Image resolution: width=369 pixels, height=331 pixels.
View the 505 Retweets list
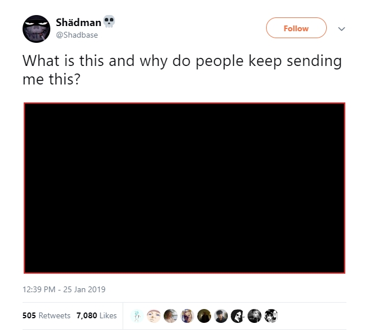point(46,315)
